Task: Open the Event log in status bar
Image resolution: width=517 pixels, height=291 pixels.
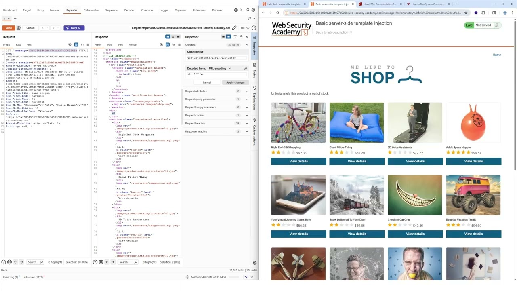Action: pos(11,277)
